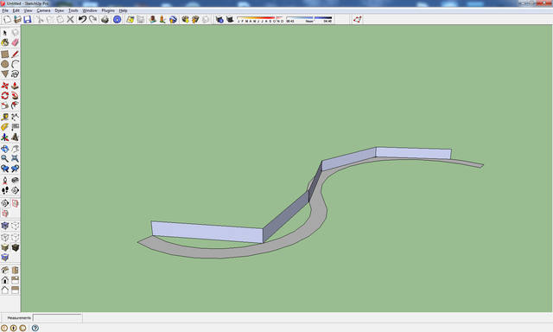Switch to Top standard view
Screen dimensions: 553x332
point(15,271)
